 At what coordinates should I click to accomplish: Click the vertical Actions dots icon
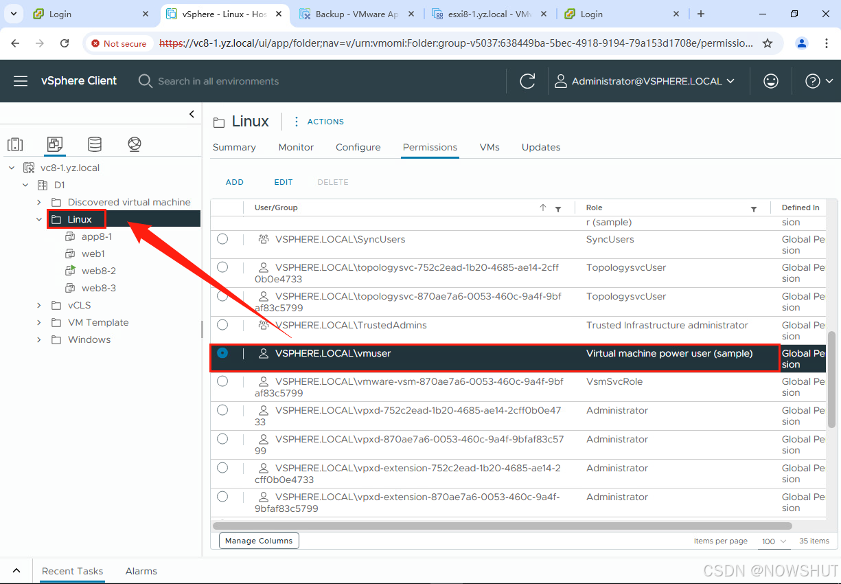click(297, 122)
